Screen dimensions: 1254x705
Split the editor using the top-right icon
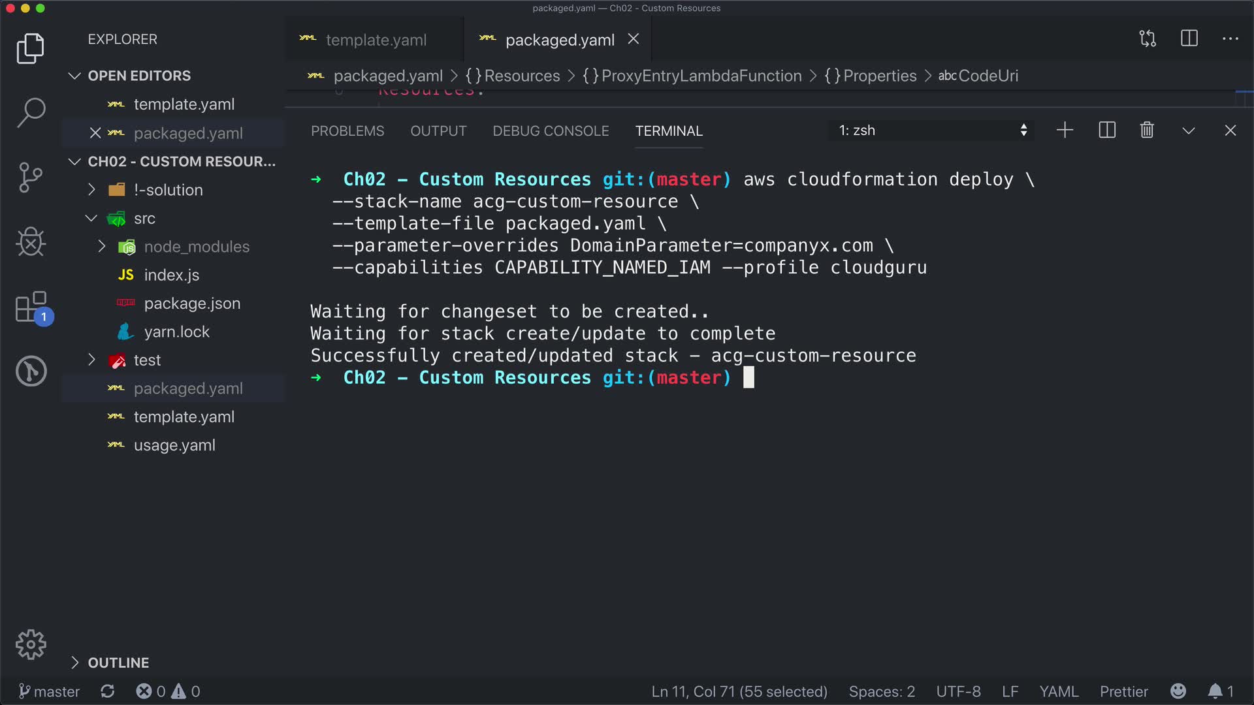[1189, 39]
